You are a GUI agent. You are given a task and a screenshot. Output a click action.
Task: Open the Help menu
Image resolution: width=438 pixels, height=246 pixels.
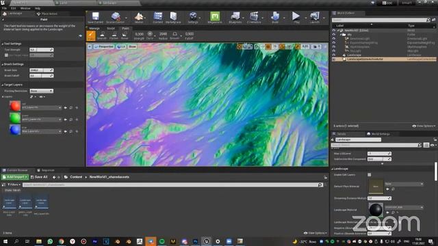[x=38, y=8]
